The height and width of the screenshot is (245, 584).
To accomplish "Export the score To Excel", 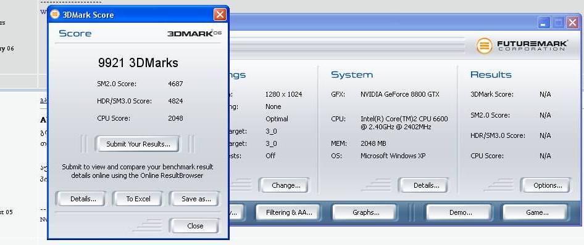I will coord(138,199).
